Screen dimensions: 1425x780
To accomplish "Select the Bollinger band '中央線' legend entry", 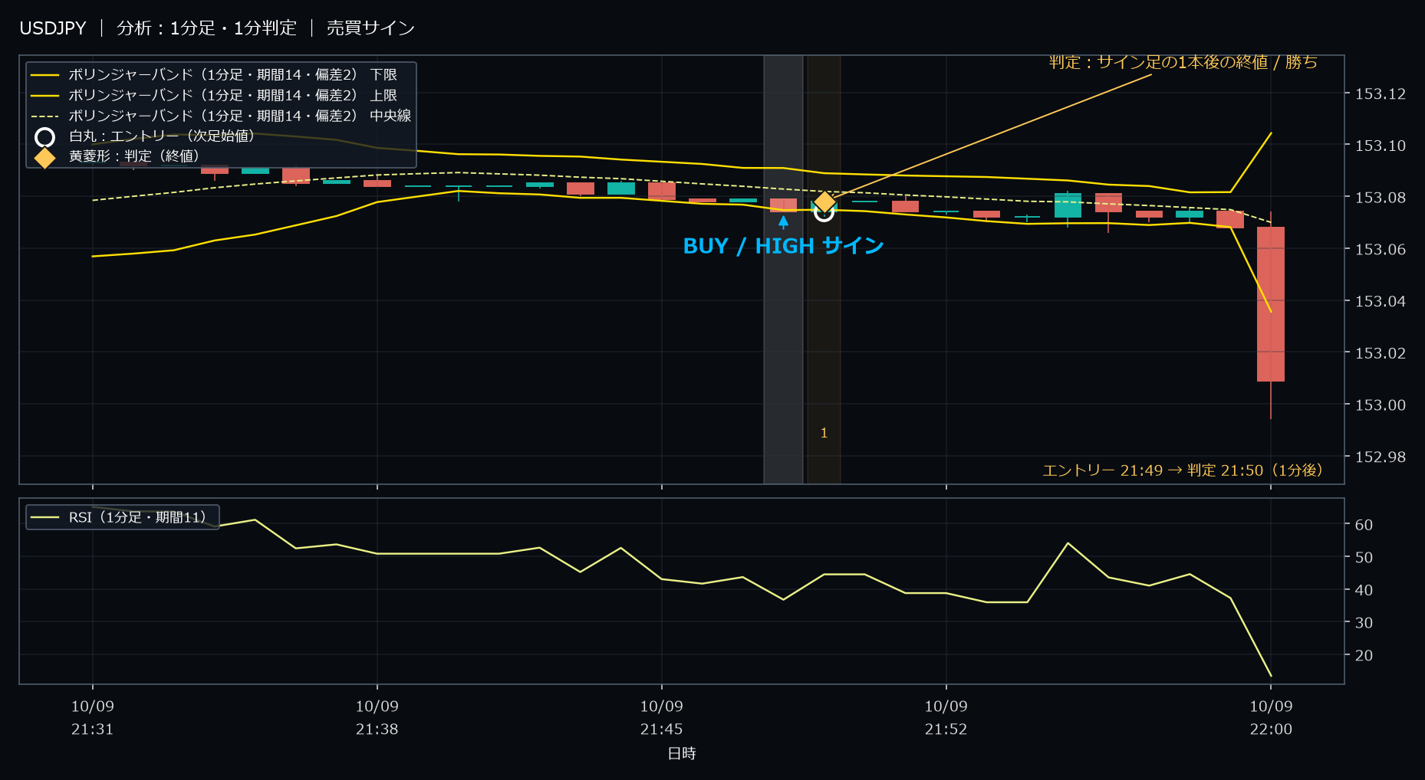I will [x=222, y=116].
